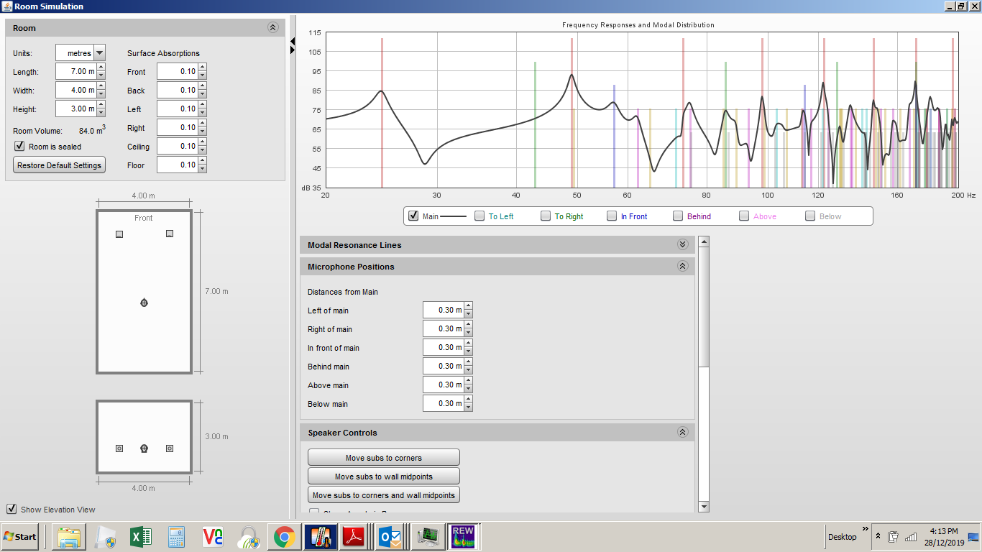This screenshot has height=552, width=982.
Task: Click the Start button
Action: (20, 537)
